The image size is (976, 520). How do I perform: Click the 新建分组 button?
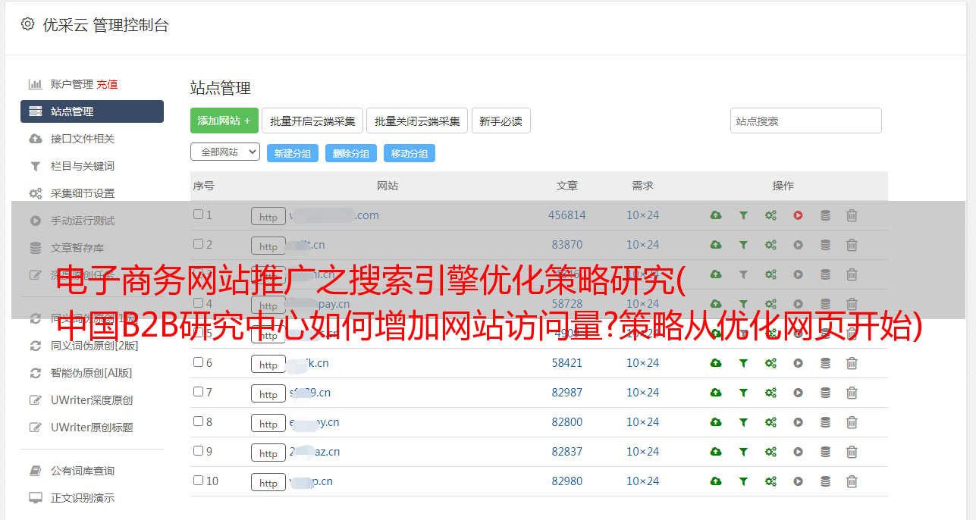click(292, 153)
